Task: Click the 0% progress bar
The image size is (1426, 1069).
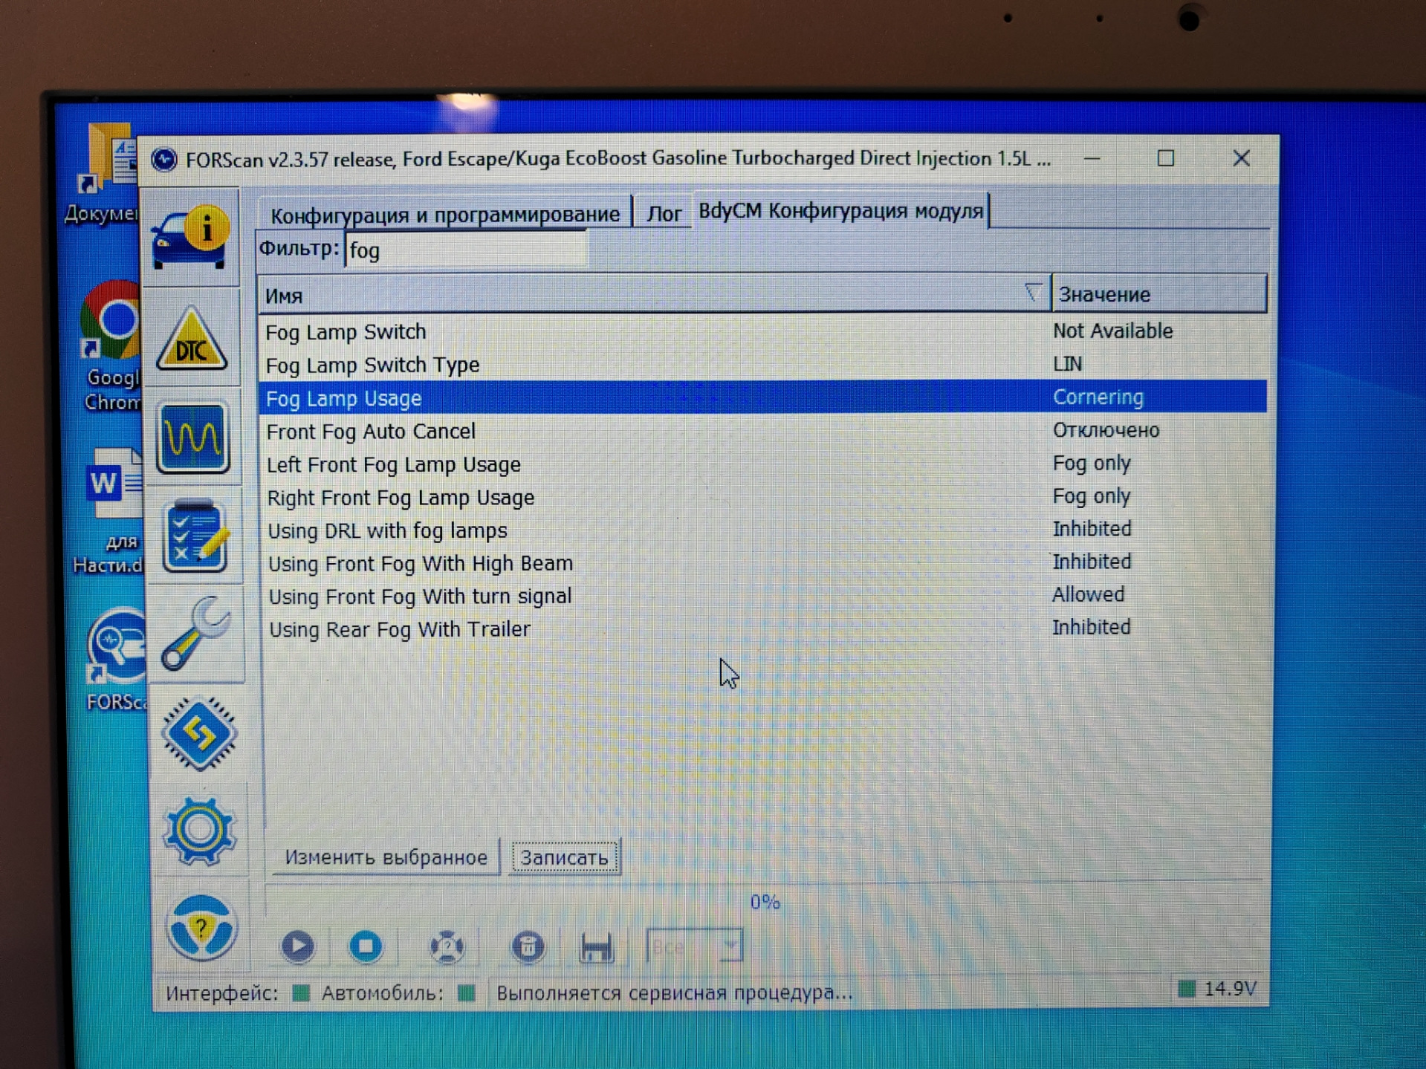Action: [764, 902]
